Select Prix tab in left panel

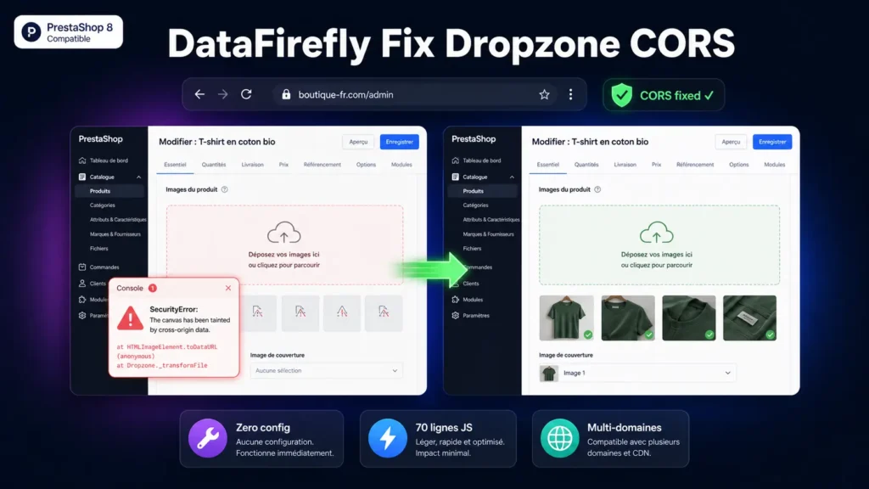click(283, 165)
